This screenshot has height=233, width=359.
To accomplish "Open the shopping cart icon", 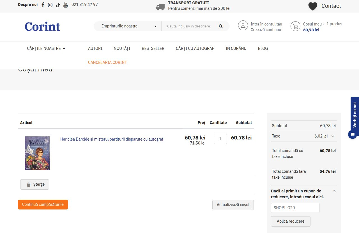I will click(295, 26).
